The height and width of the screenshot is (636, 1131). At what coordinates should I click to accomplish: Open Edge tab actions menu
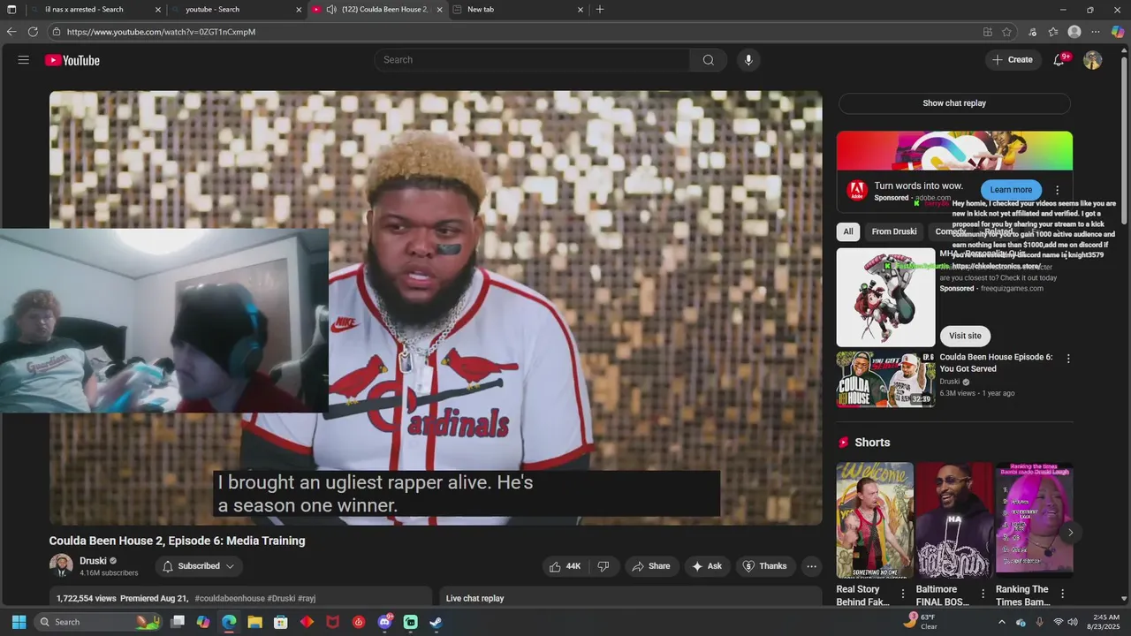11,10
